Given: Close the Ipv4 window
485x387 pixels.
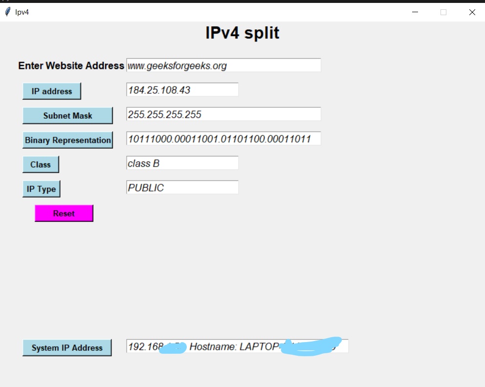Looking at the screenshot, I should click(x=472, y=12).
